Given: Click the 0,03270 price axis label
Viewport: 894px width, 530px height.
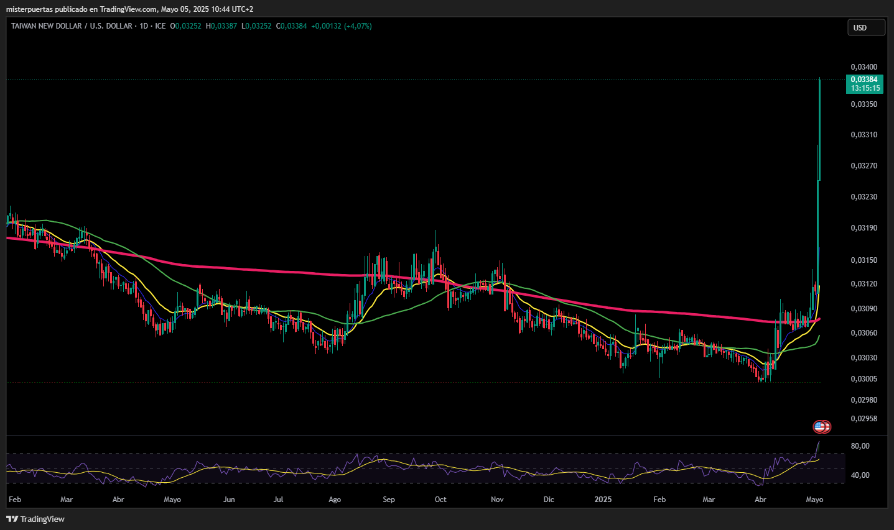Looking at the screenshot, I should point(864,166).
